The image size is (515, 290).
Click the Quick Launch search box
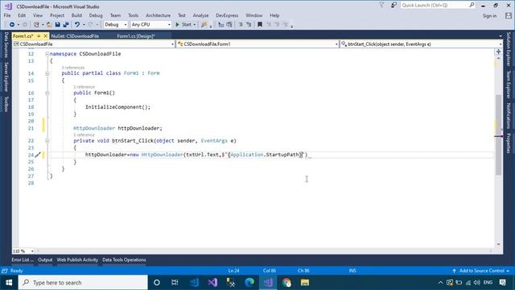coord(438,6)
